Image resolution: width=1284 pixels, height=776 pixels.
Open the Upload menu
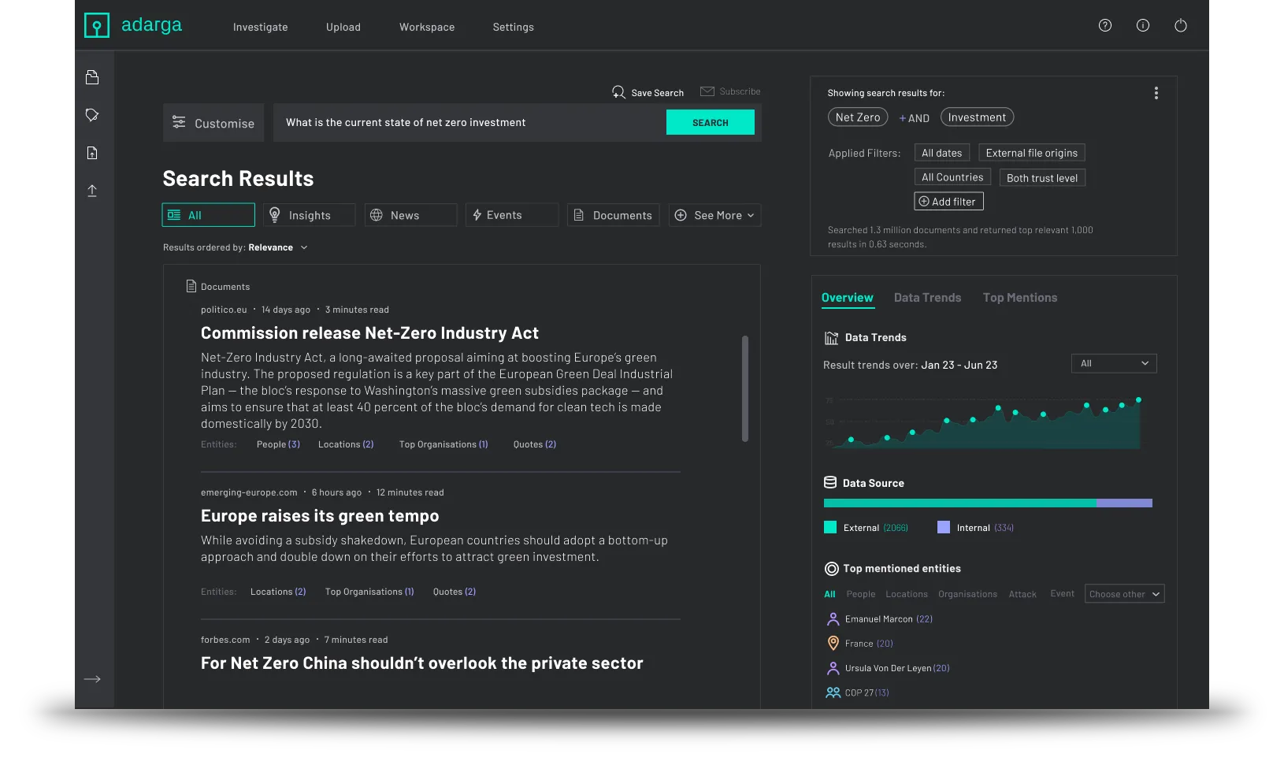[343, 27]
